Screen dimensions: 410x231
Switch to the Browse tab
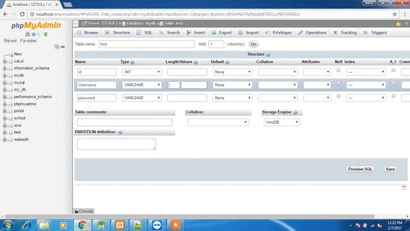click(88, 33)
